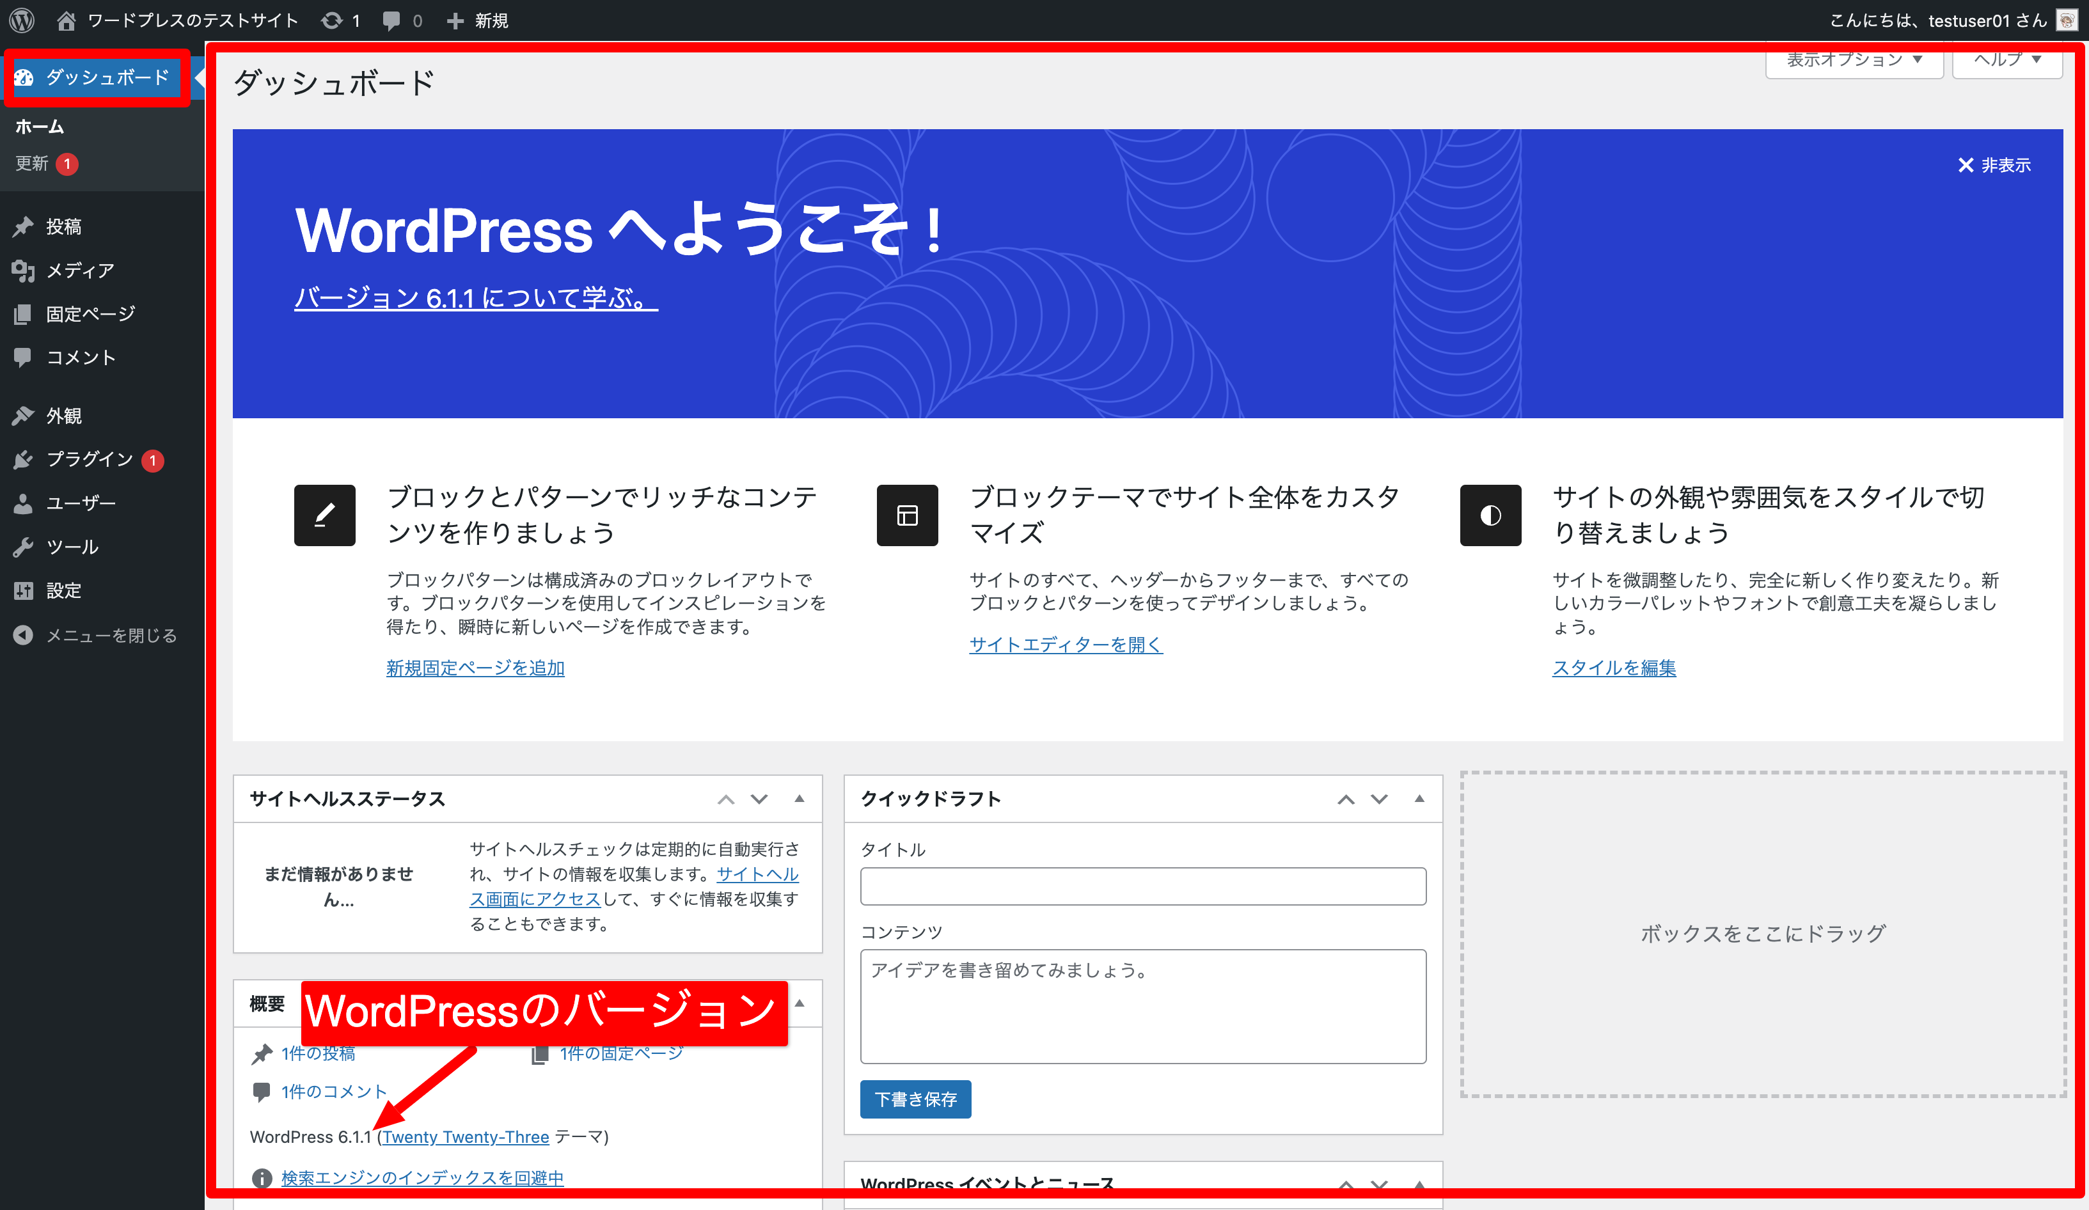Click the 設定 sliders icon
Viewport: 2089px width, 1210px height.
pyautogui.click(x=23, y=590)
